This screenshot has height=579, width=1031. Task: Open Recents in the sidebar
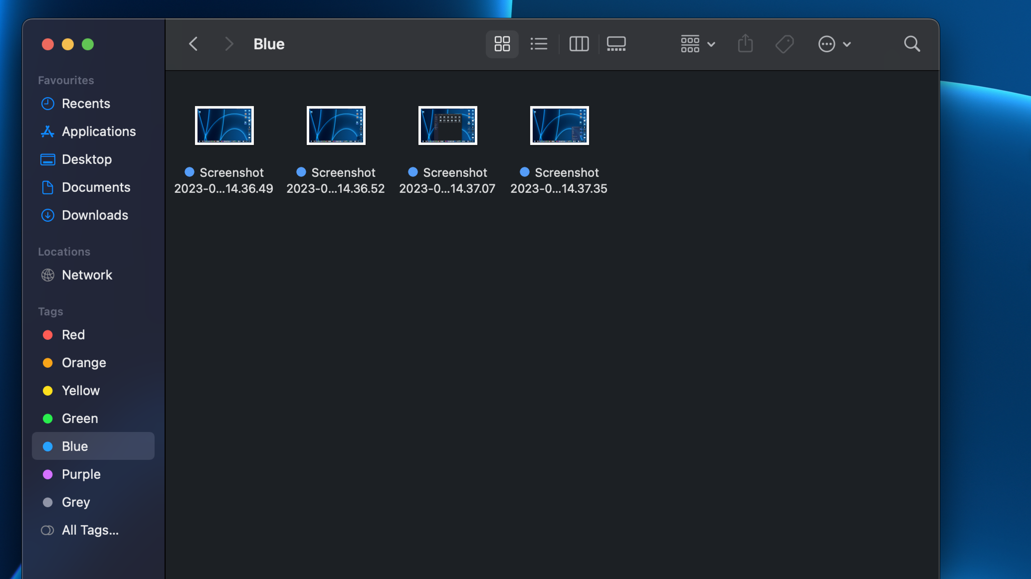[x=85, y=104]
